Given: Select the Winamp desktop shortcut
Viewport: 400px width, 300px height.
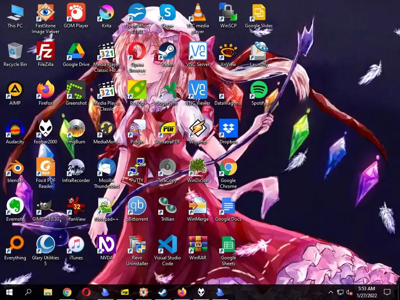Looking at the screenshot, I should (x=198, y=132).
